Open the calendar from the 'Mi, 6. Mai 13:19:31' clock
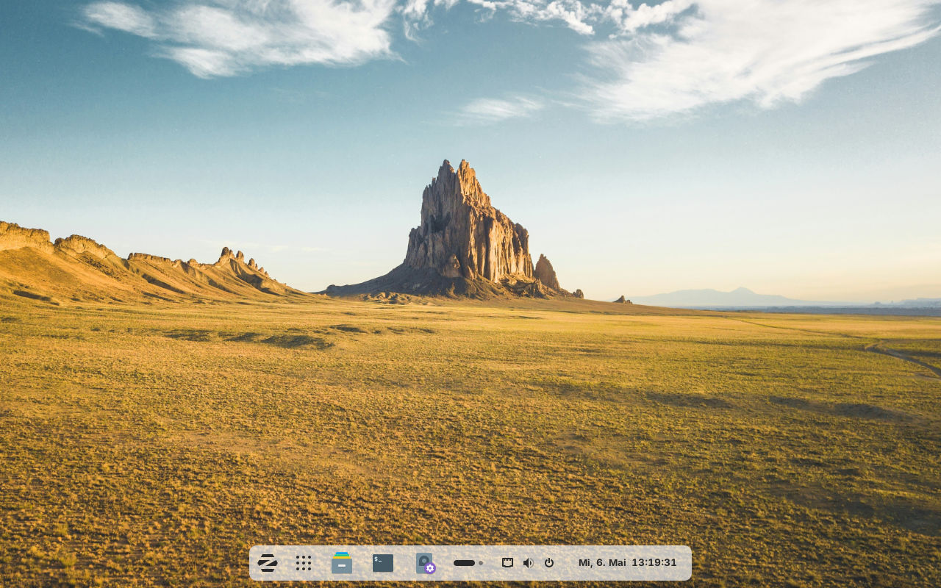 point(627,562)
